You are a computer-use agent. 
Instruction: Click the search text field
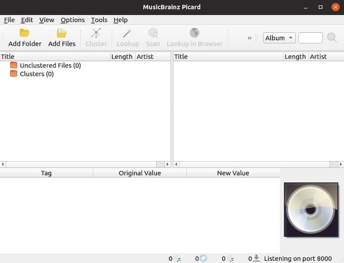pyautogui.click(x=310, y=38)
